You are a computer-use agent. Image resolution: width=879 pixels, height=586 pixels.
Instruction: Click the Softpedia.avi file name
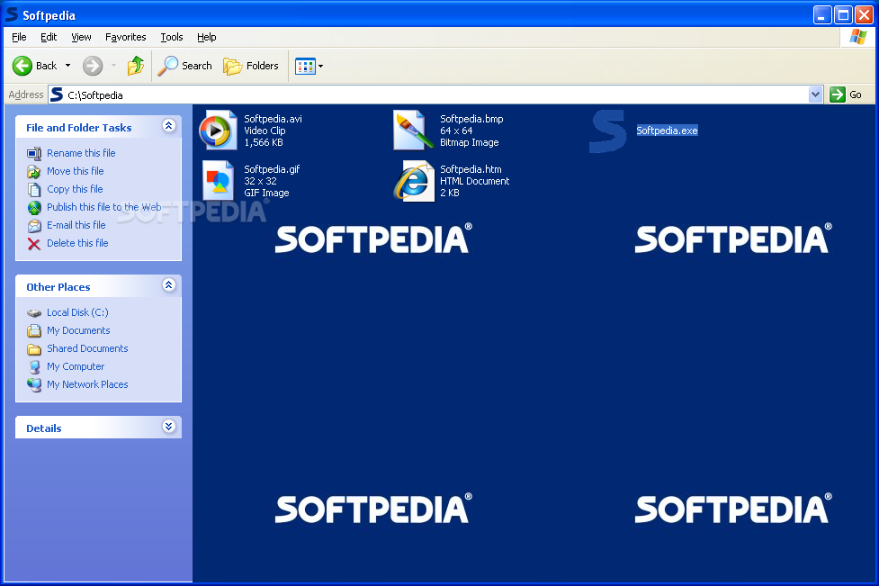click(x=273, y=119)
